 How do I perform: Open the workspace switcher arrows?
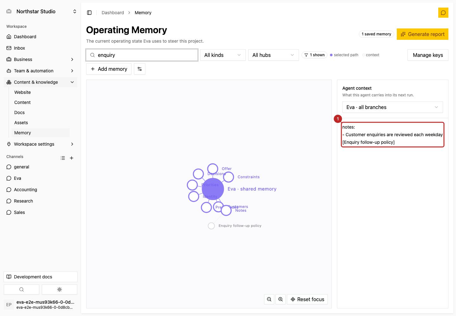(x=75, y=11)
